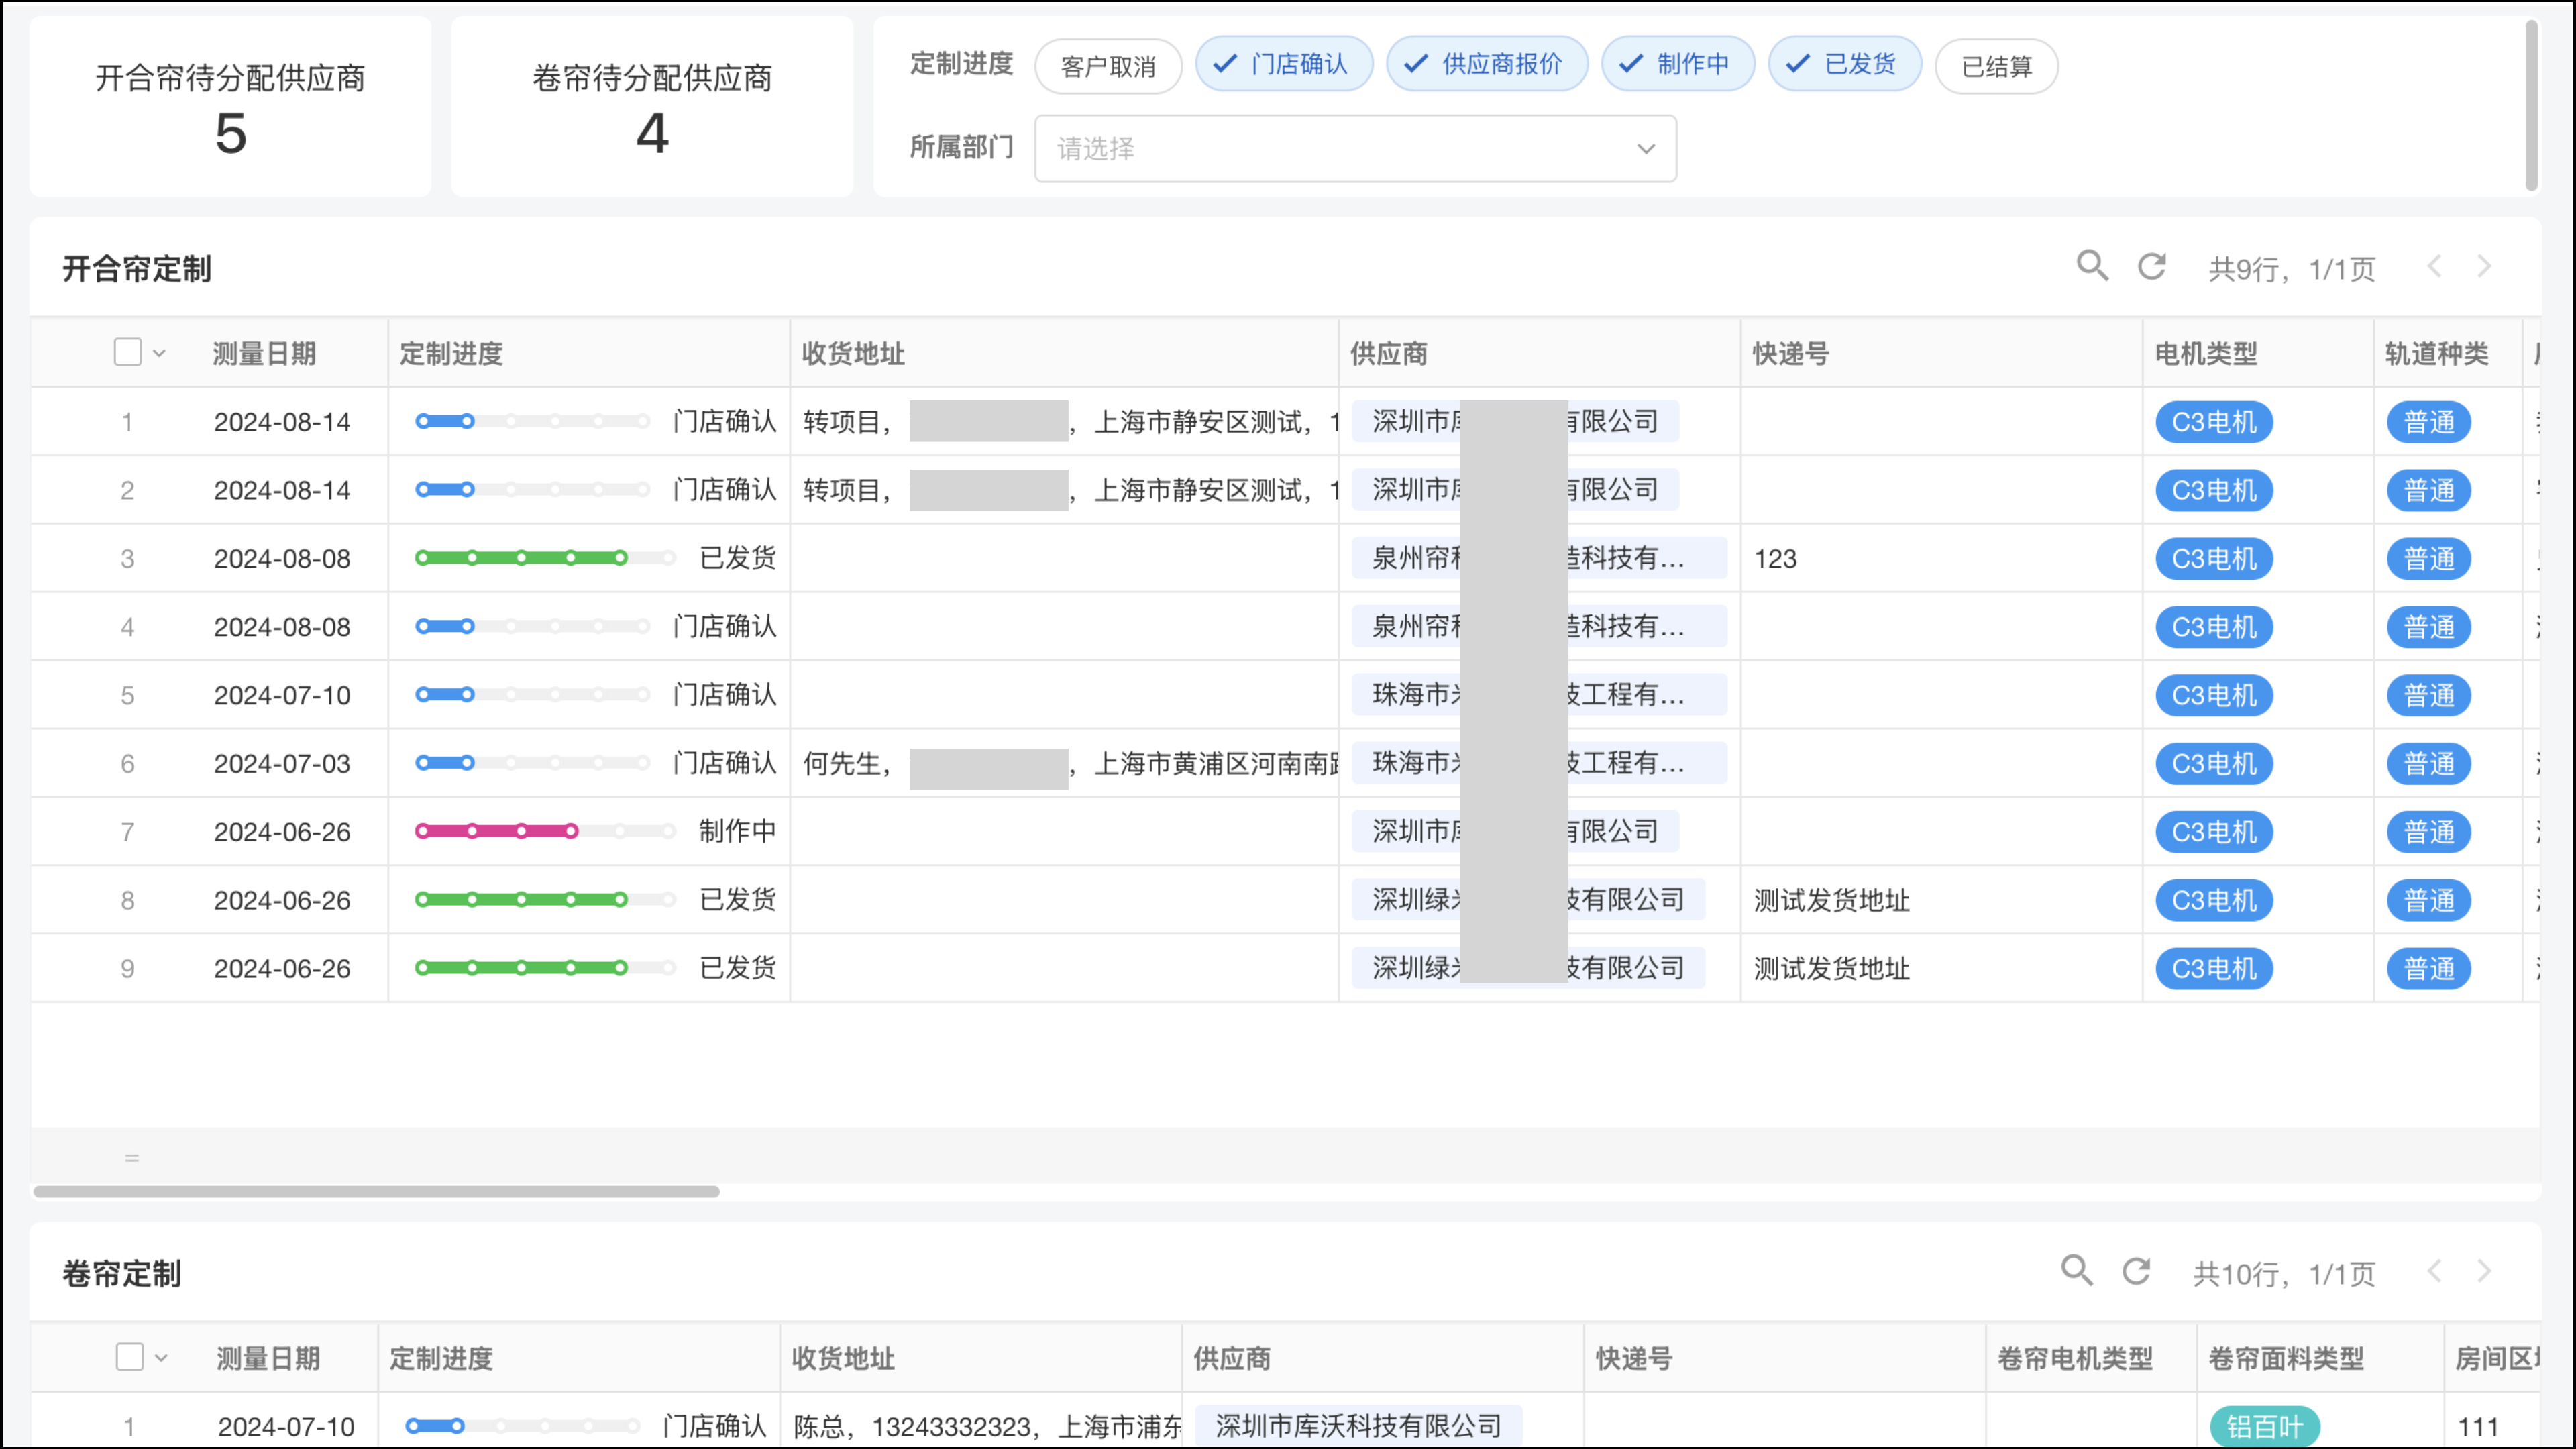Open 所属部门 dropdown selector

pyautogui.click(x=1355, y=149)
